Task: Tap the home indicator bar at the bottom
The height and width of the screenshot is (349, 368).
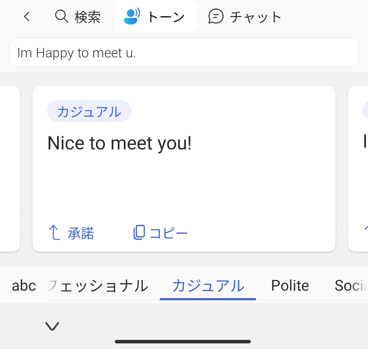Action: (x=183, y=341)
